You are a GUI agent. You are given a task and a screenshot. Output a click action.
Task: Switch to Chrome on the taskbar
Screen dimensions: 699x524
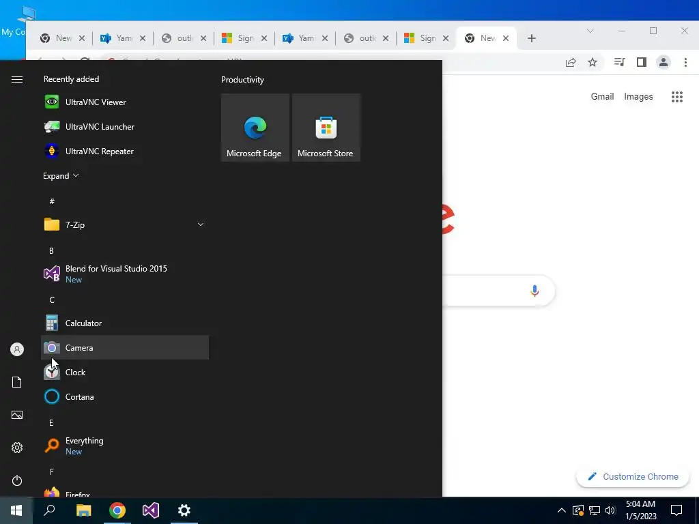[x=117, y=510]
